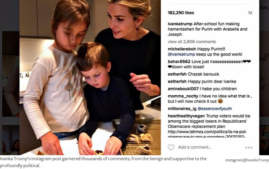
Task: Open commenter momma_nocity's profile
Action: (183, 96)
